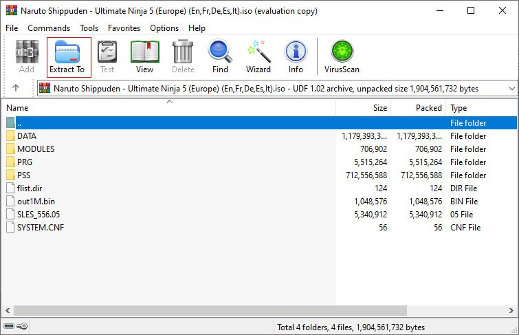Click the Add archive toolbar icon
The height and width of the screenshot is (335, 519).
tap(27, 52)
